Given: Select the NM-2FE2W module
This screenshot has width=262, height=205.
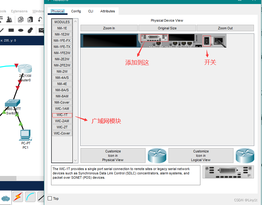Looking at the screenshot, I should tap(62, 65).
